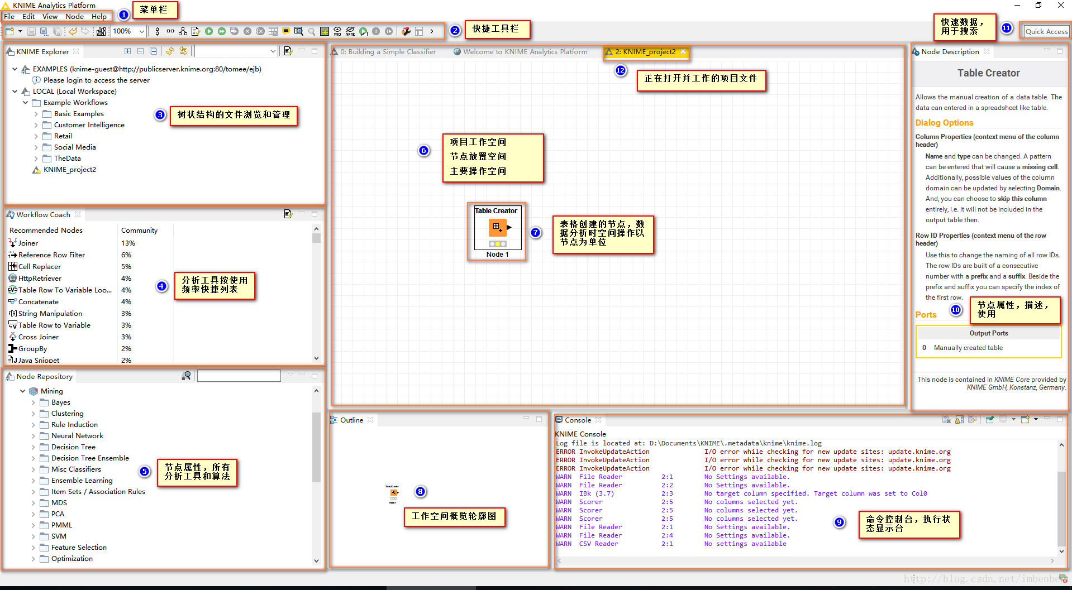
Task: Click the Save All toolbar icon
Action: click(57, 31)
